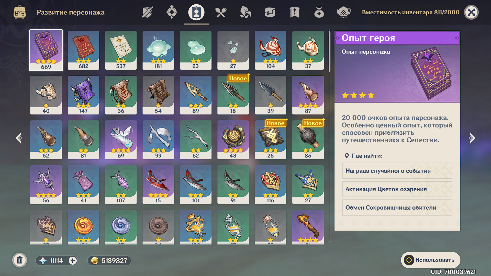Click the Использовать button
This screenshot has width=491, height=276.
(x=431, y=260)
